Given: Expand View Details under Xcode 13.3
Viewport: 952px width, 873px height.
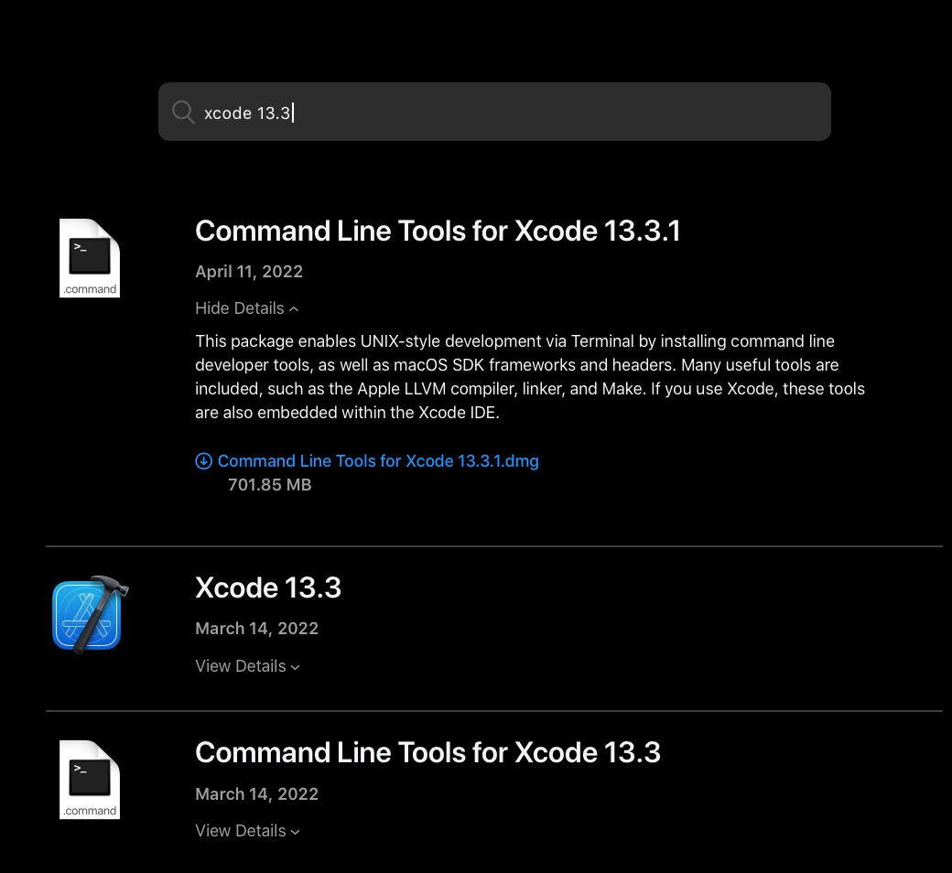Looking at the screenshot, I should click(x=248, y=666).
